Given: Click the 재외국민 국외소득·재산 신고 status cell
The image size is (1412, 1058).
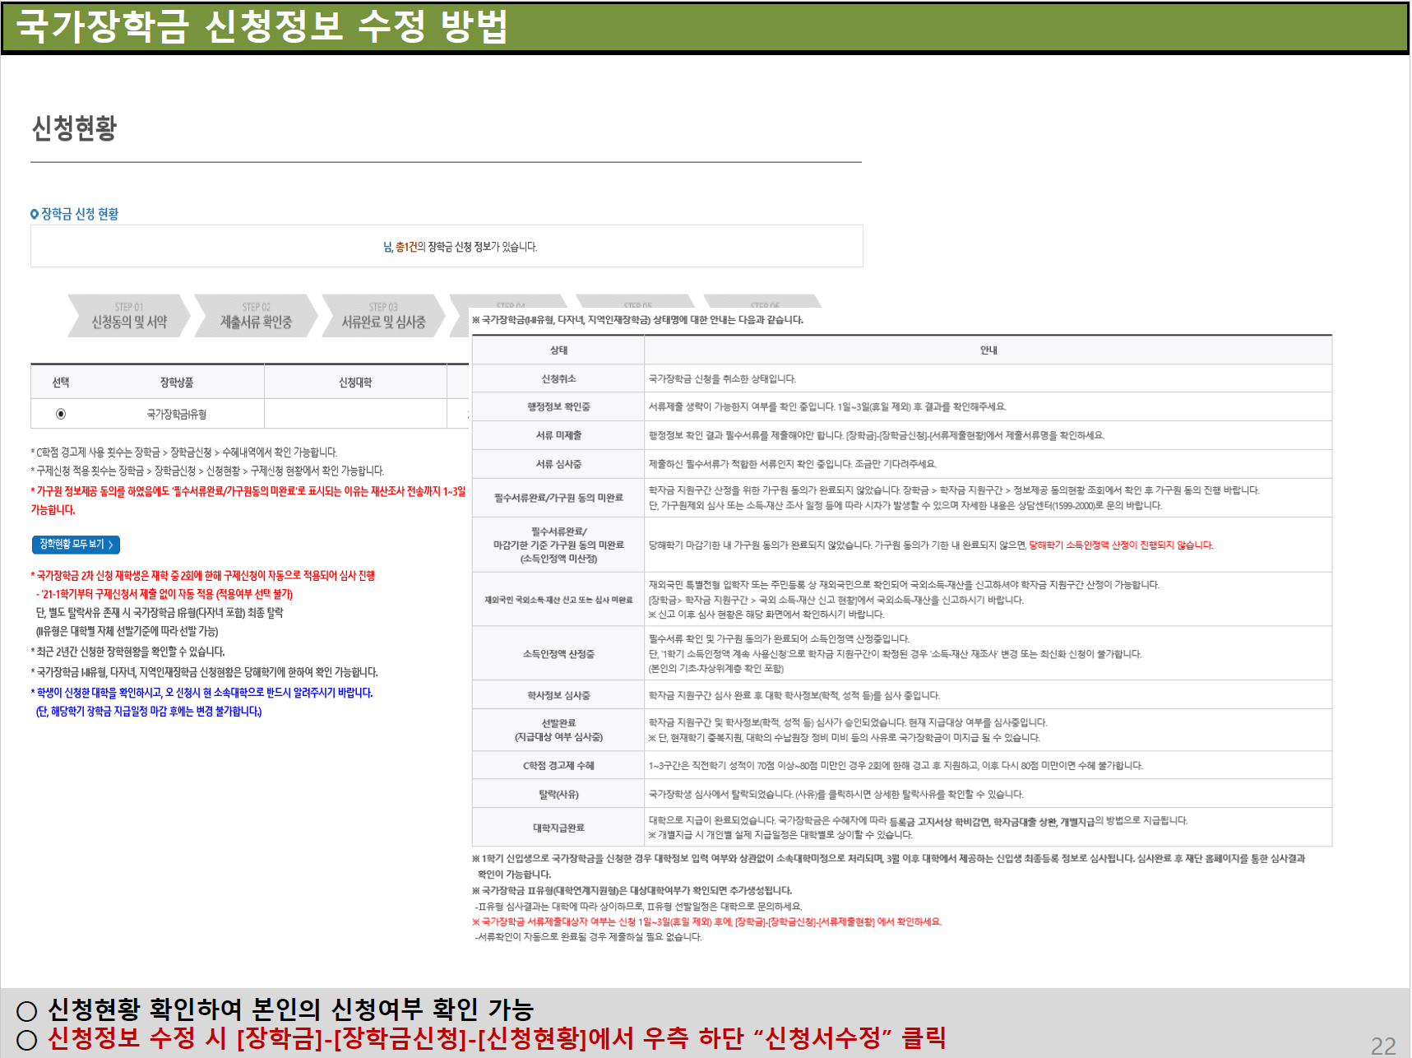Looking at the screenshot, I should pos(558,600).
